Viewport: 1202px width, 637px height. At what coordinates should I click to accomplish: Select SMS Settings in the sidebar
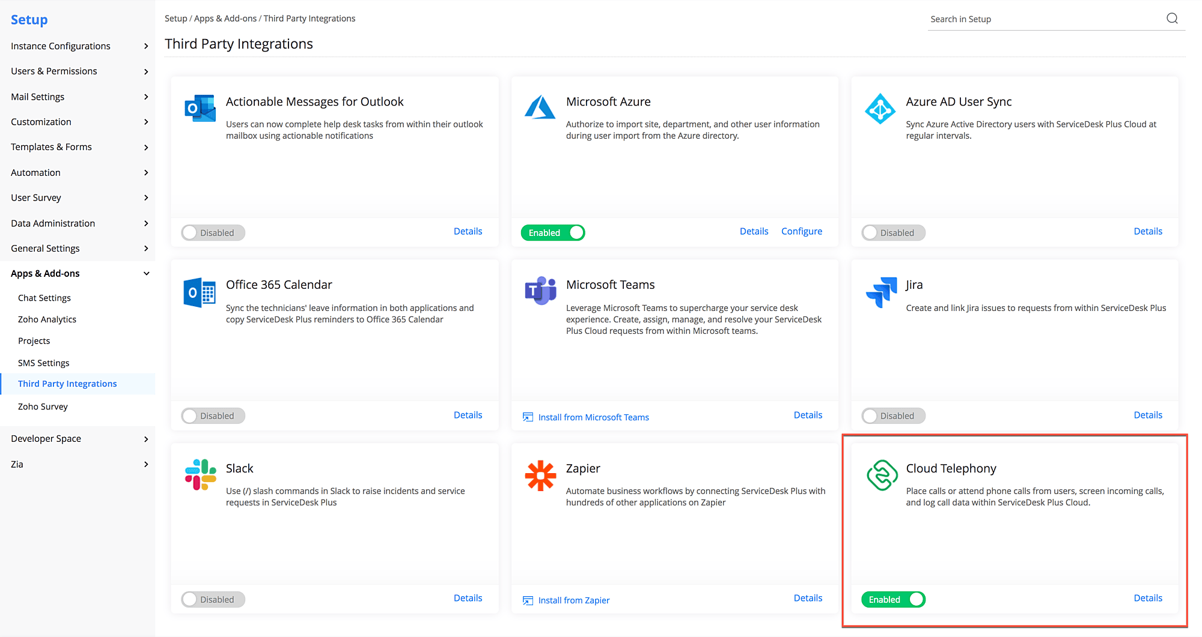(43, 363)
